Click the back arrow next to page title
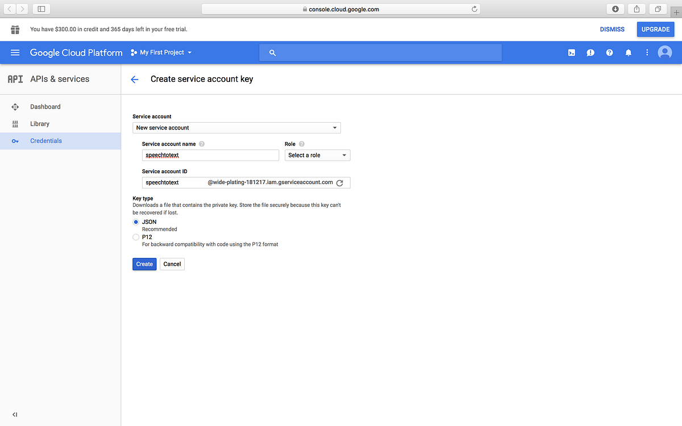Screen dimensions: 682x426 pos(134,80)
